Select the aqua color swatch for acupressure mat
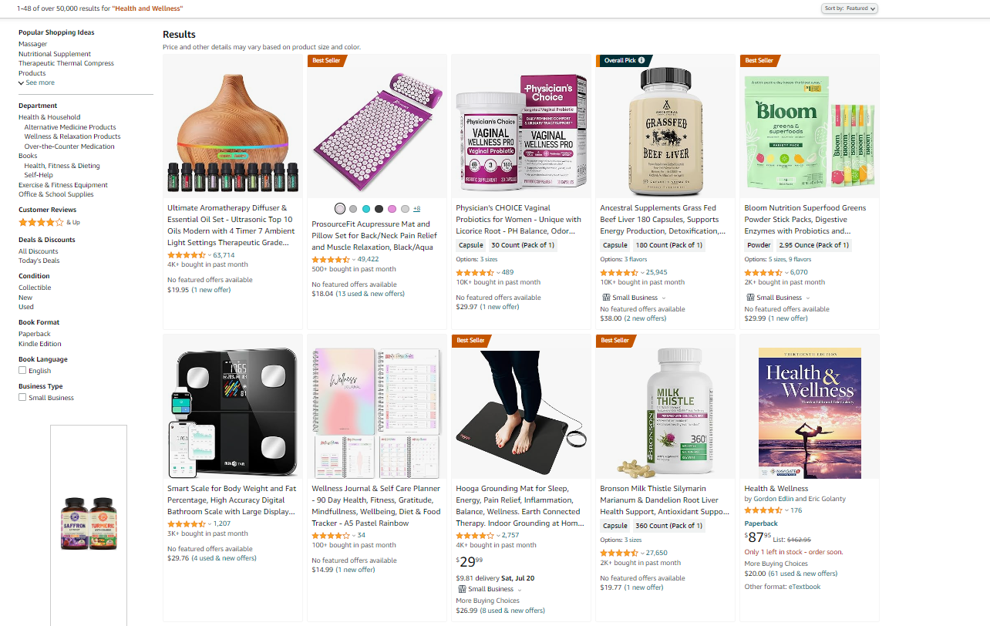Image resolution: width=990 pixels, height=626 pixels. [x=366, y=209]
